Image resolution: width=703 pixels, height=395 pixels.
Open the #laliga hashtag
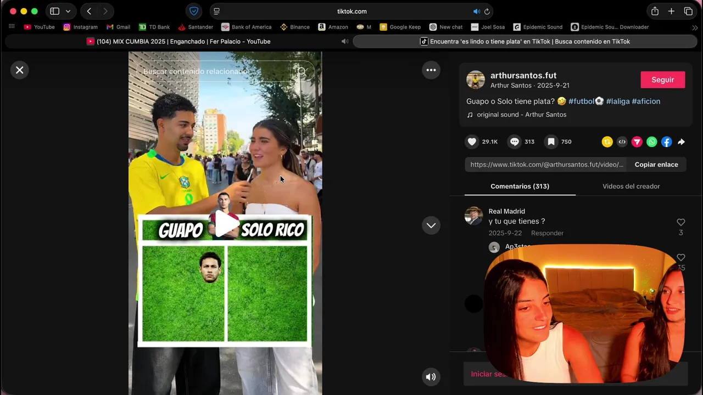pyautogui.click(x=618, y=101)
